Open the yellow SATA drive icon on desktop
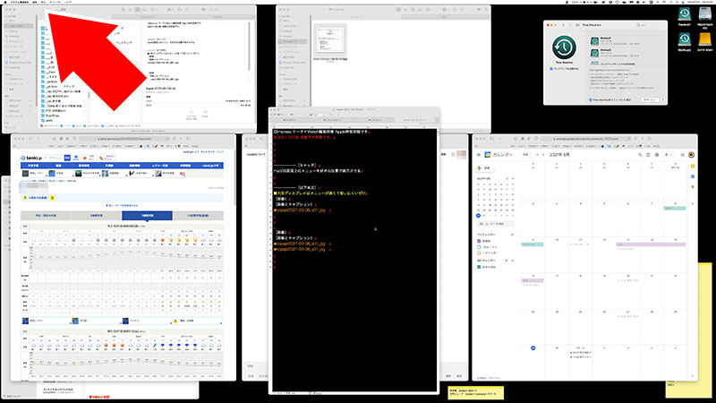 (x=705, y=39)
